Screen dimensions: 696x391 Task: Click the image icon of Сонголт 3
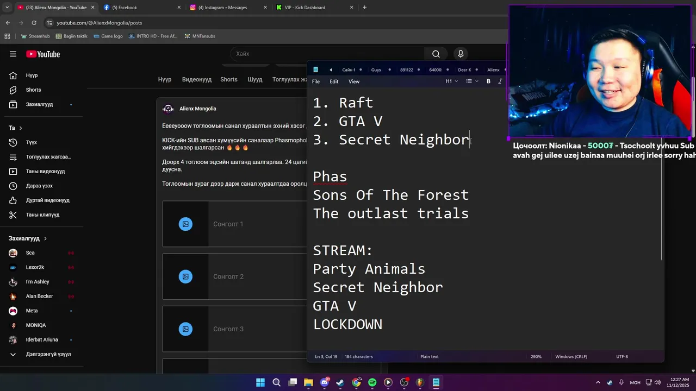coord(185,329)
